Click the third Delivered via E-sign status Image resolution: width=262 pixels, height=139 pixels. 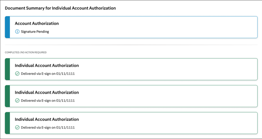coord(48,127)
